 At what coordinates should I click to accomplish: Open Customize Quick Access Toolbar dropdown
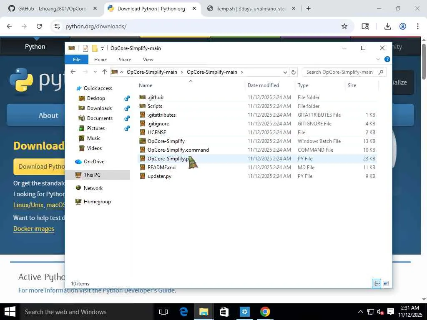pos(103,48)
